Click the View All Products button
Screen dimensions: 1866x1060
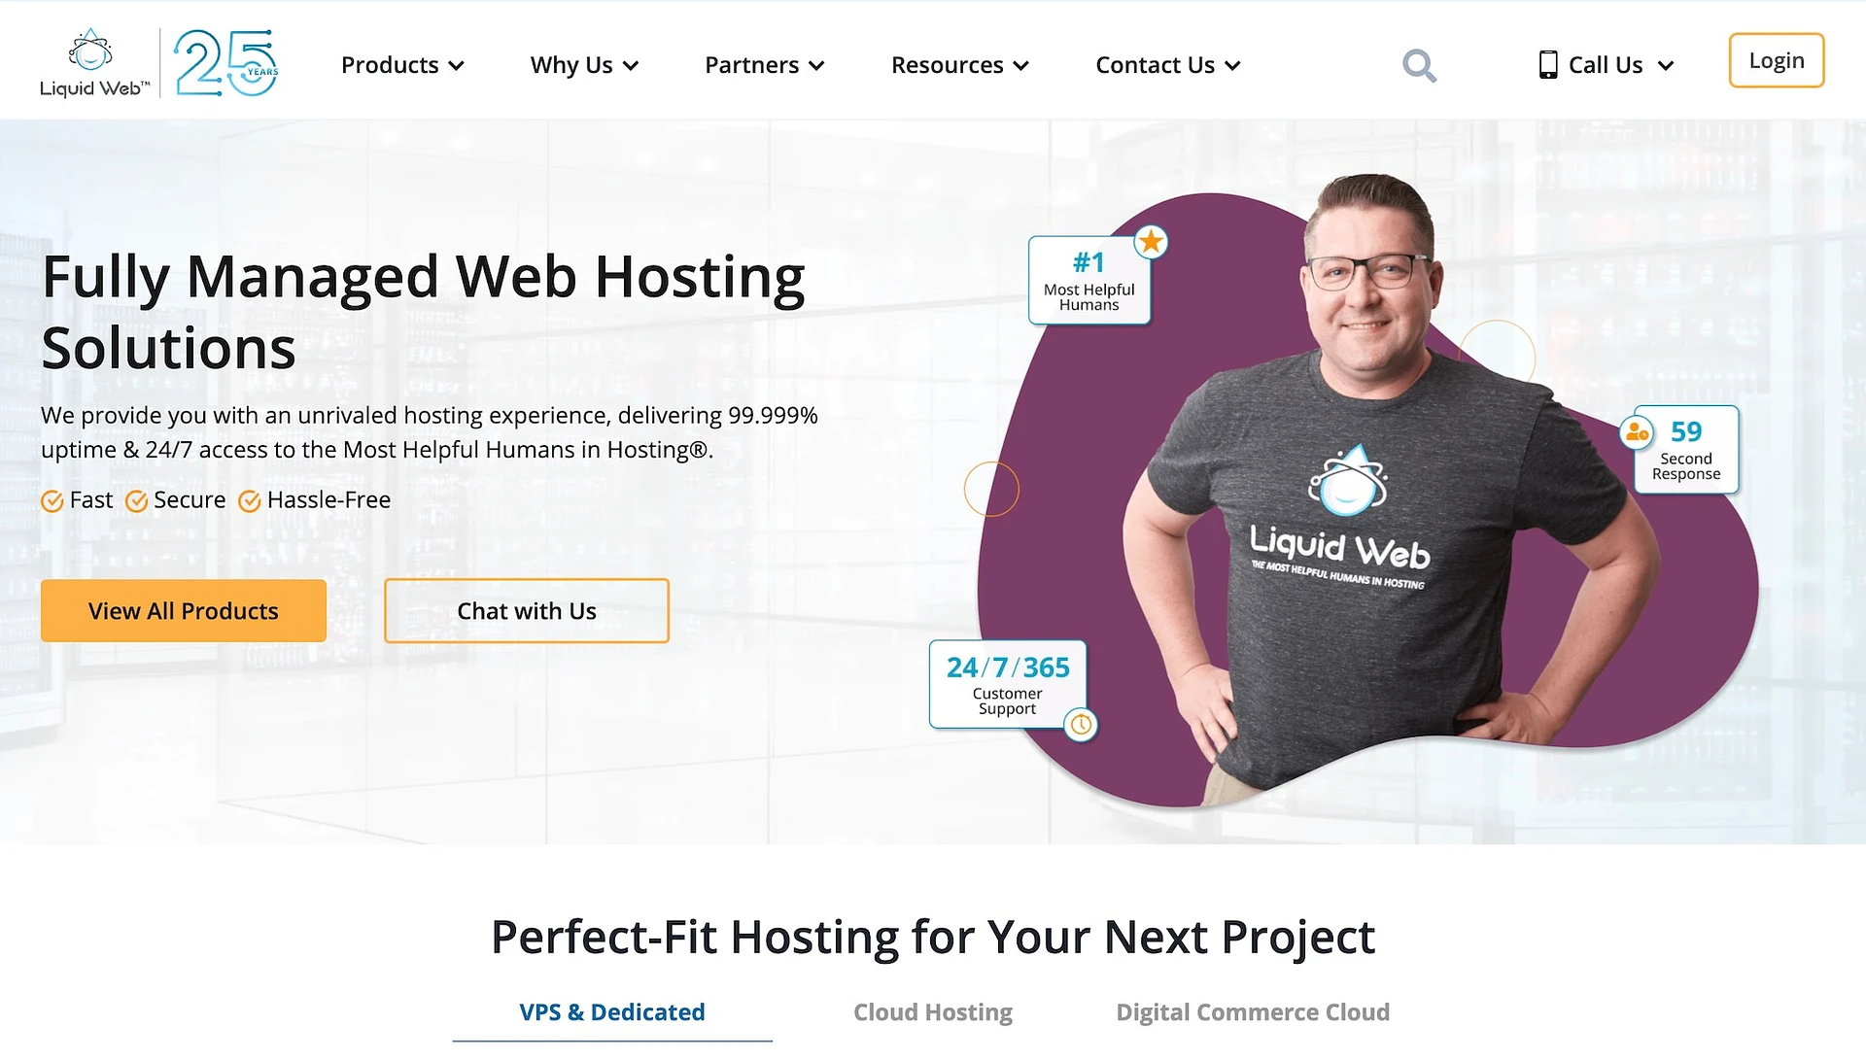pos(184,610)
